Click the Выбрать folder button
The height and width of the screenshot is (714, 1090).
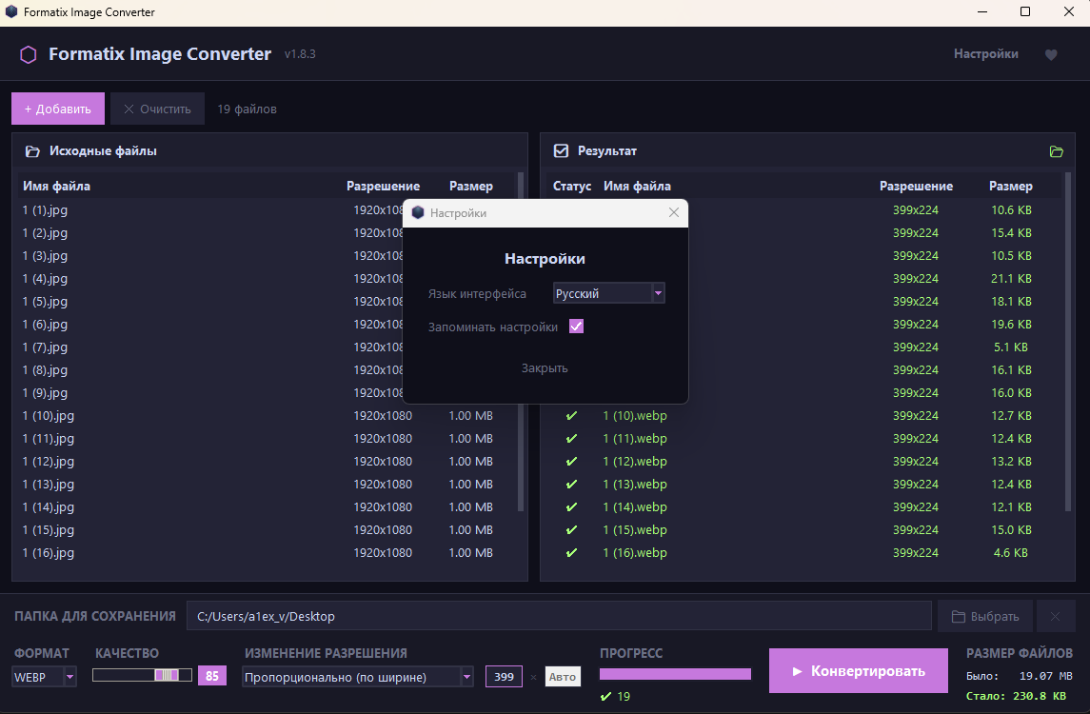985,617
